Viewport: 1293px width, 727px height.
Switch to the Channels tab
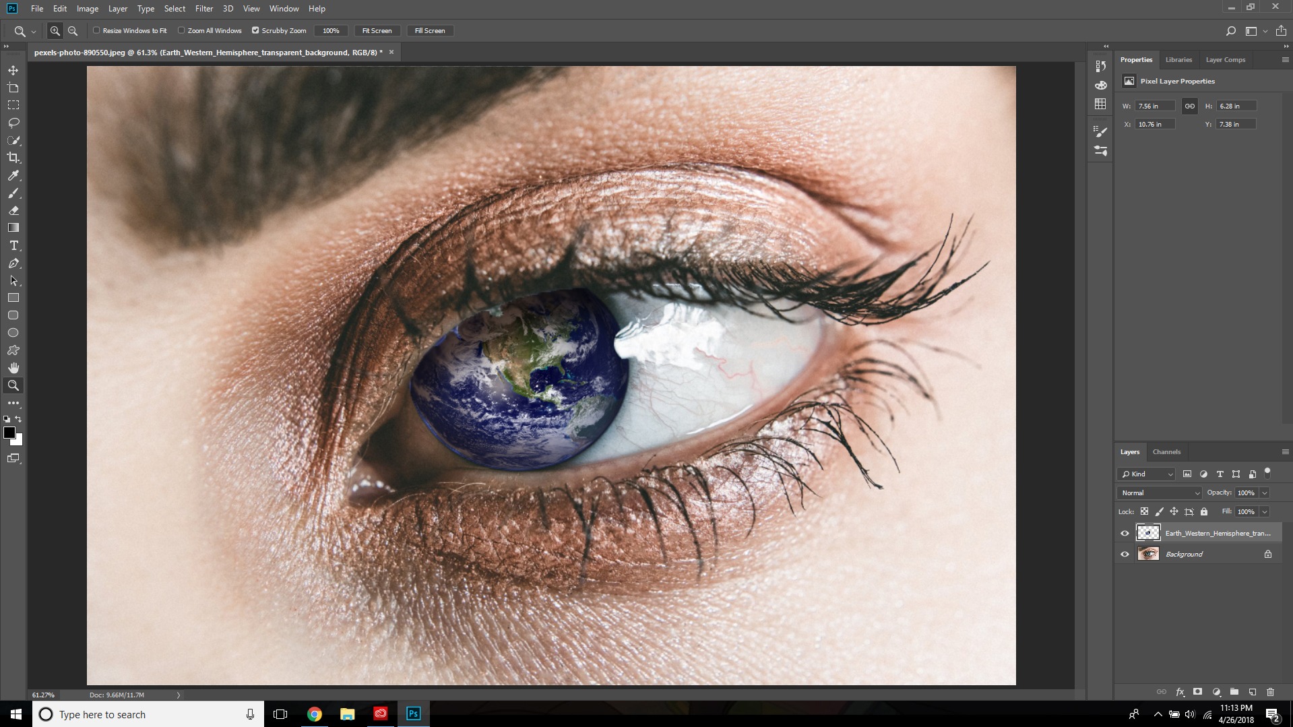(x=1166, y=452)
